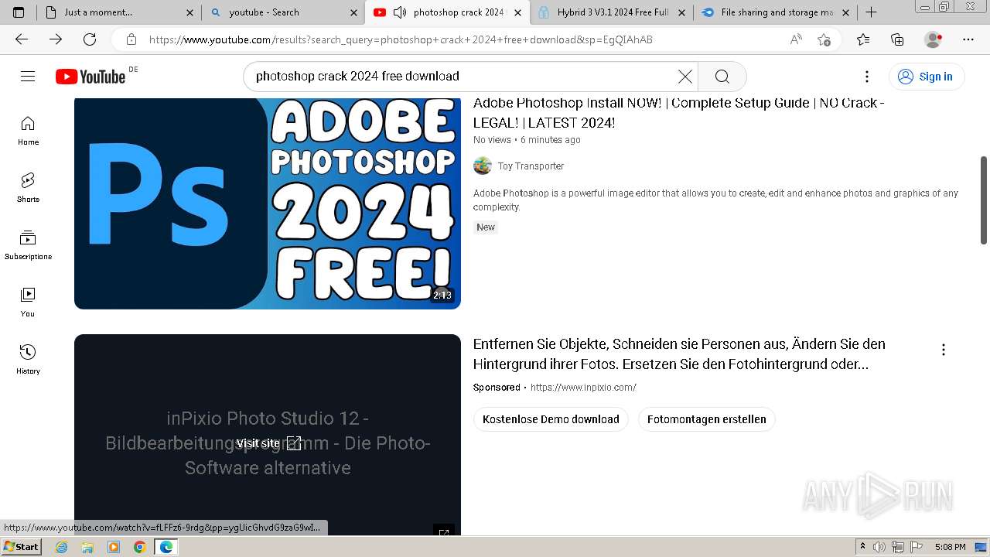Switch to youtube - Search tab

(x=282, y=12)
